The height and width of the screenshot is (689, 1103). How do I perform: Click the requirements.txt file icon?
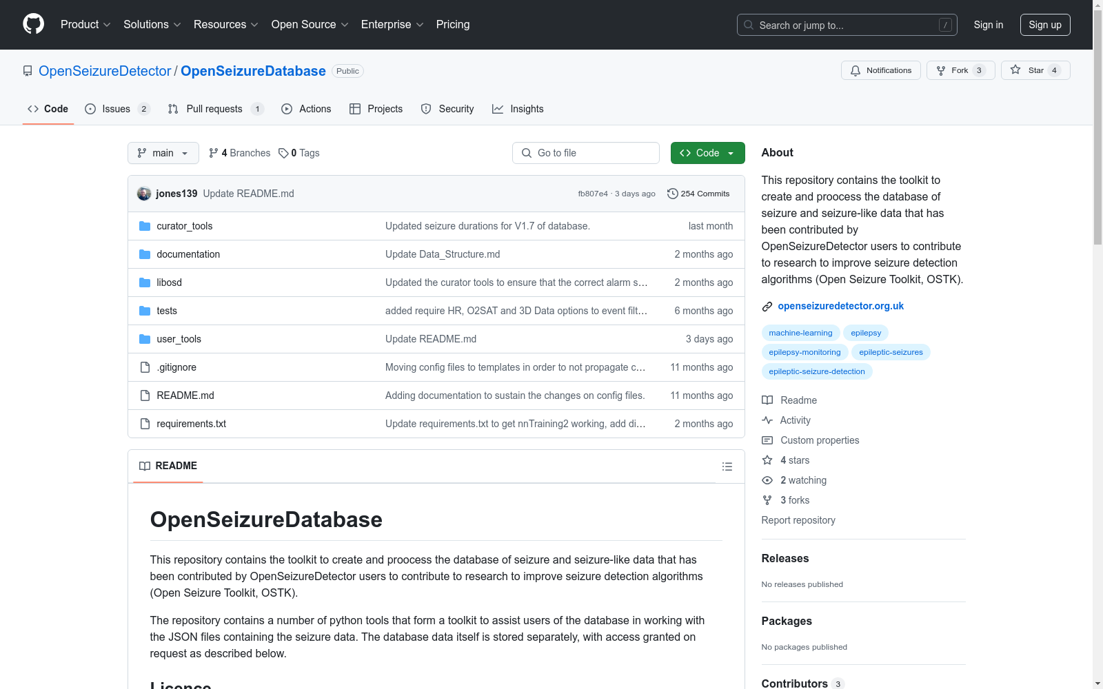click(x=145, y=424)
